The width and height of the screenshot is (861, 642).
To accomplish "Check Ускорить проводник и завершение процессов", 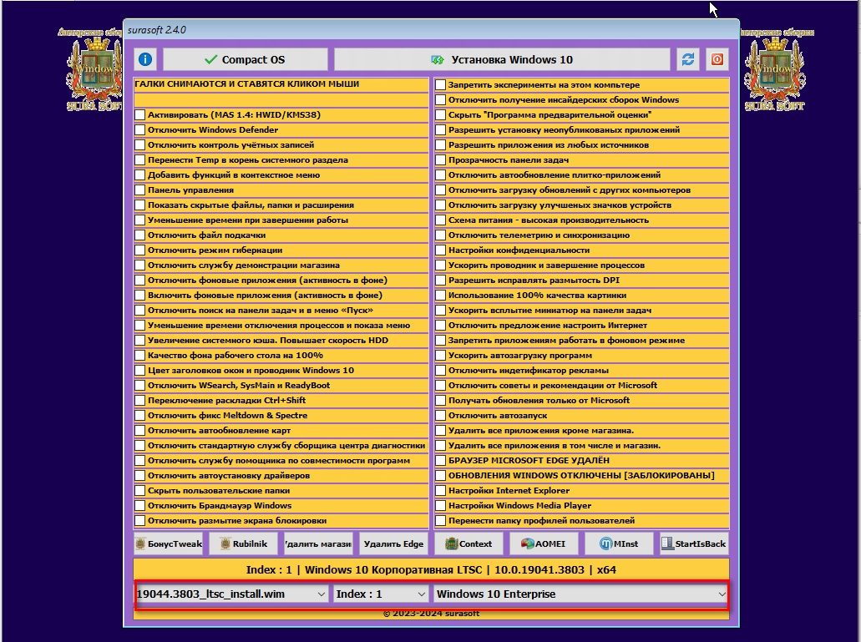I will [x=440, y=265].
